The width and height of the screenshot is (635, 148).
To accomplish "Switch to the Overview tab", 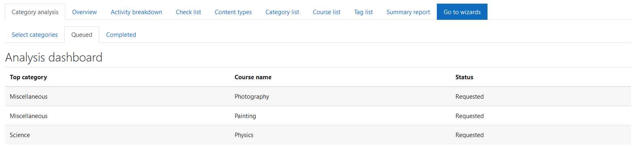I will tap(84, 12).
